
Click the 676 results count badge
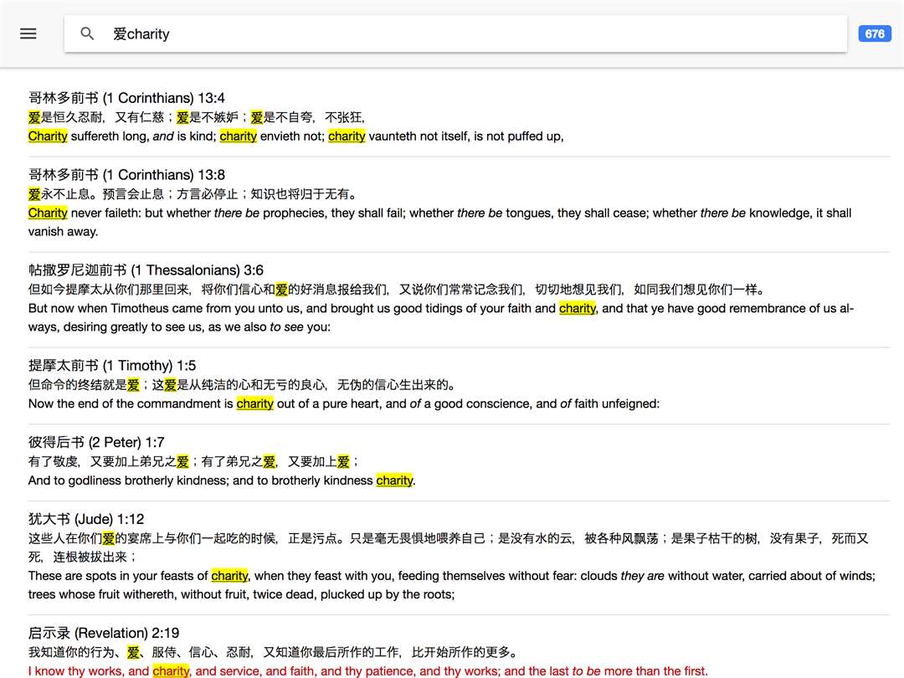pyautogui.click(x=874, y=34)
